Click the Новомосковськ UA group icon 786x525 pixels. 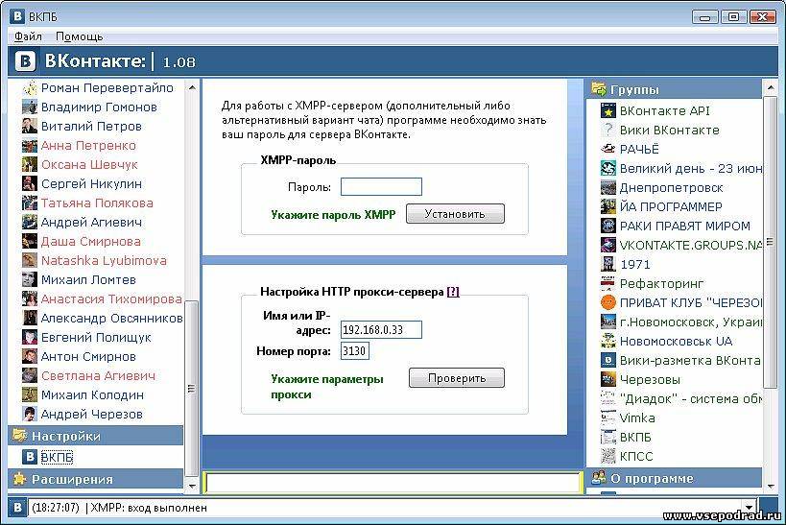pos(608,341)
